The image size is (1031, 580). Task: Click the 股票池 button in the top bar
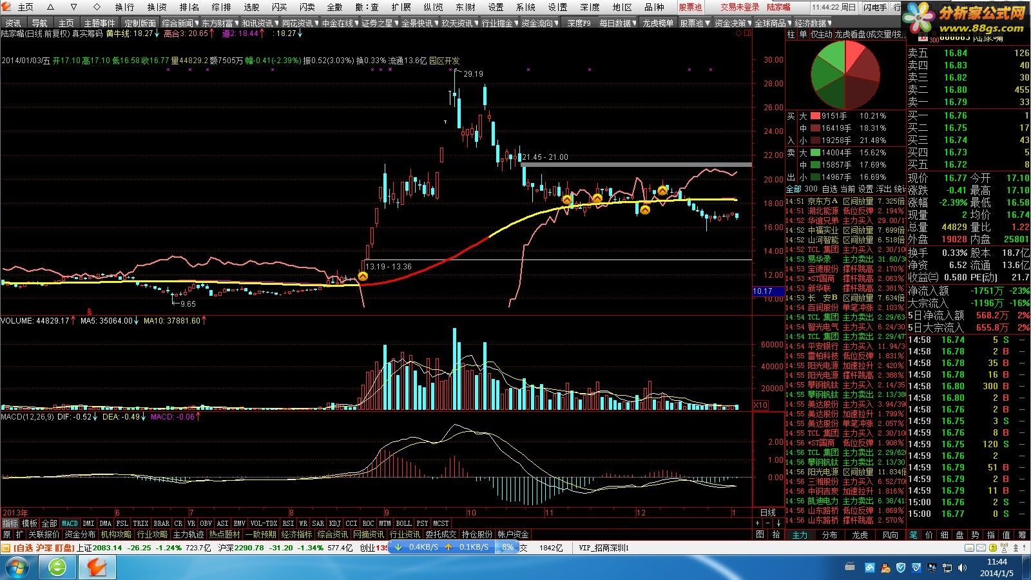tap(690, 7)
